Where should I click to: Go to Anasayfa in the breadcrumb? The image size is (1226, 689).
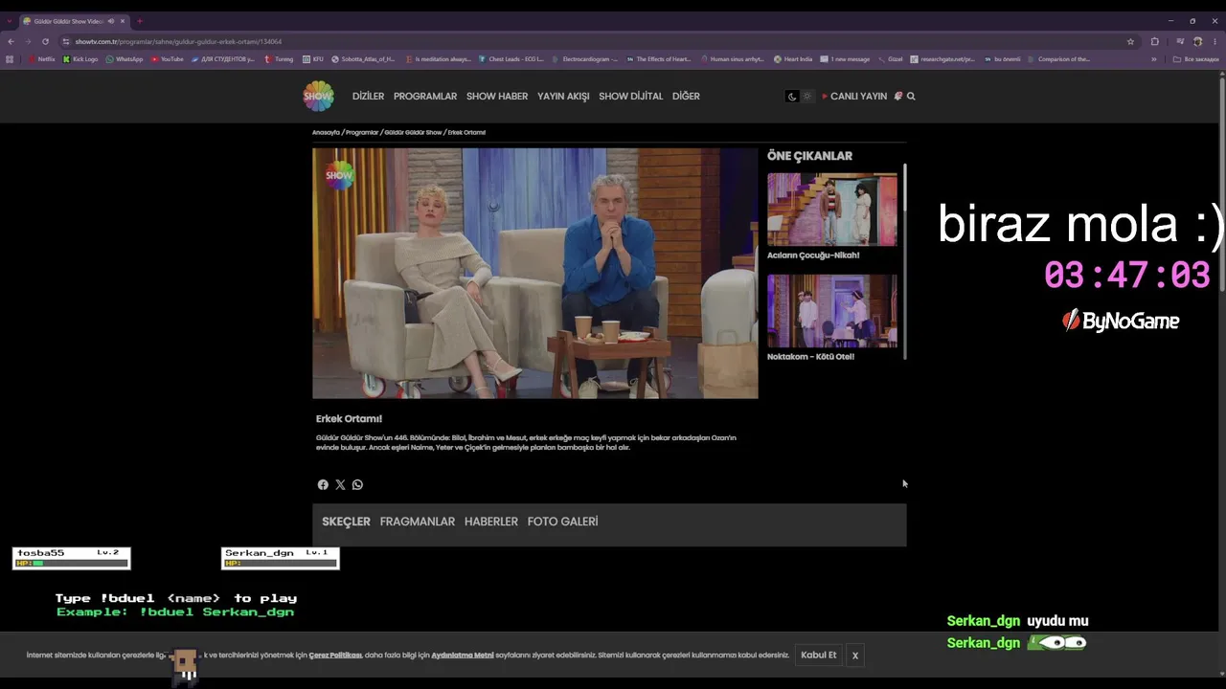[x=326, y=132]
